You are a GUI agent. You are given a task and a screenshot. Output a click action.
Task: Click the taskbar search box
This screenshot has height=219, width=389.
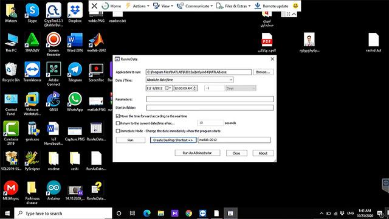[63, 214]
